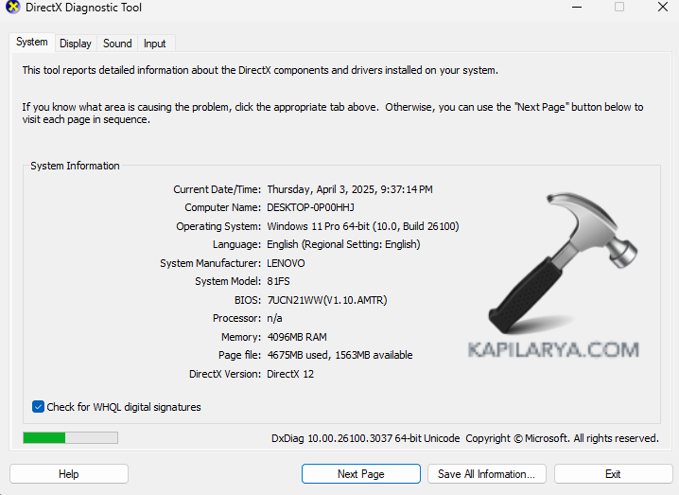
Task: Click Page file value 4675MB used
Action: click(339, 355)
